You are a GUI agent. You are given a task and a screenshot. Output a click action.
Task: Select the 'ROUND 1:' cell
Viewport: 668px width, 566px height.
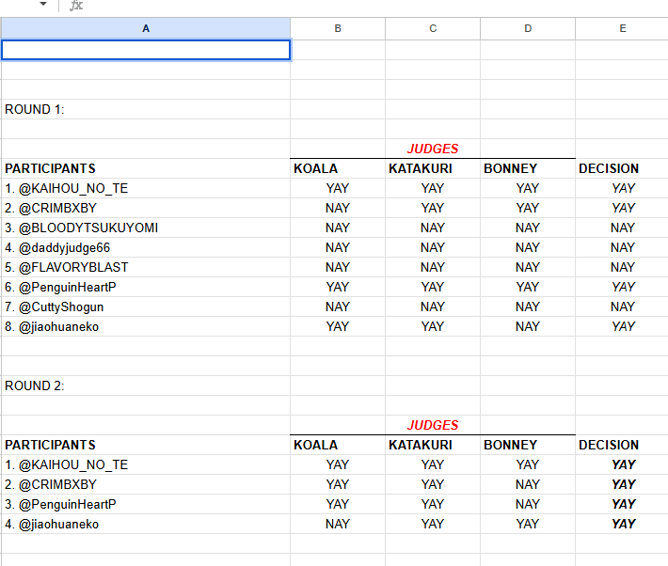(x=146, y=109)
